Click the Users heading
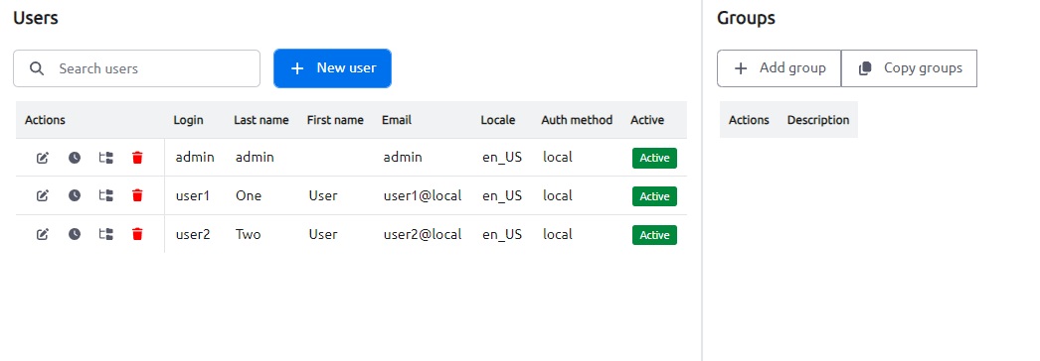 coord(36,18)
